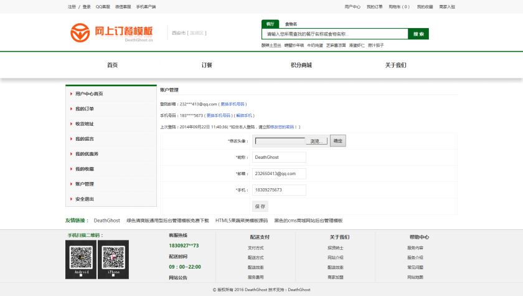Focus the 手机 field with 18309275673
523x296 pixels.
[279, 190]
